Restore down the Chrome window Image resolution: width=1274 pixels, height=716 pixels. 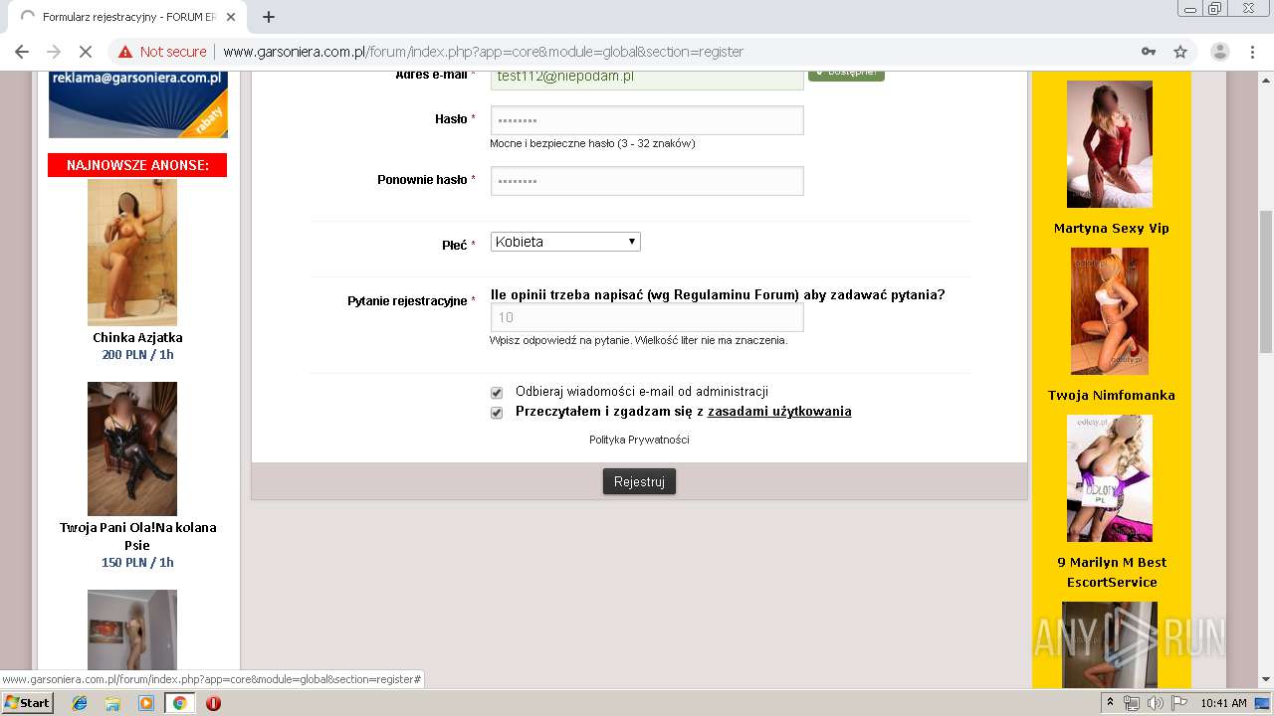[1214, 9]
